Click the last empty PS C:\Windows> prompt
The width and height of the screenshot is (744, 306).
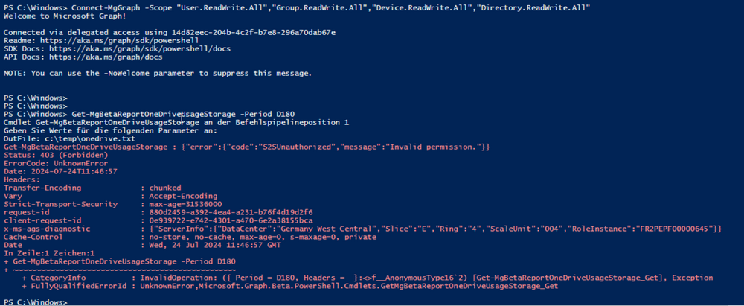pos(35,302)
